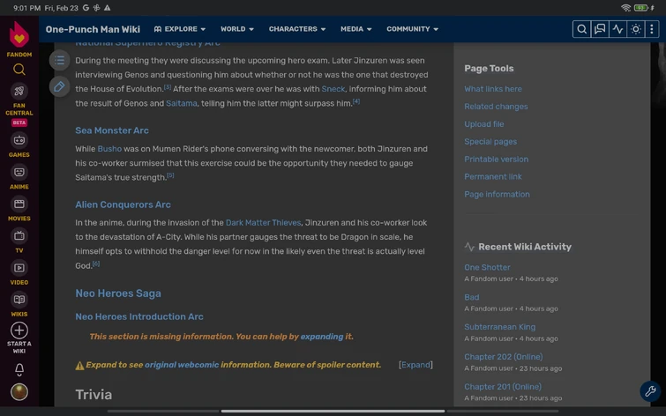Click reference footnote [4]
Screen dimensions: 666x416
point(356,101)
